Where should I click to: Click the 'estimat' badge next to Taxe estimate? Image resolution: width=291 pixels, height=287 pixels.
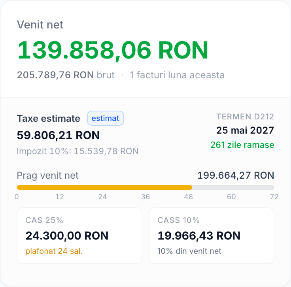click(106, 118)
